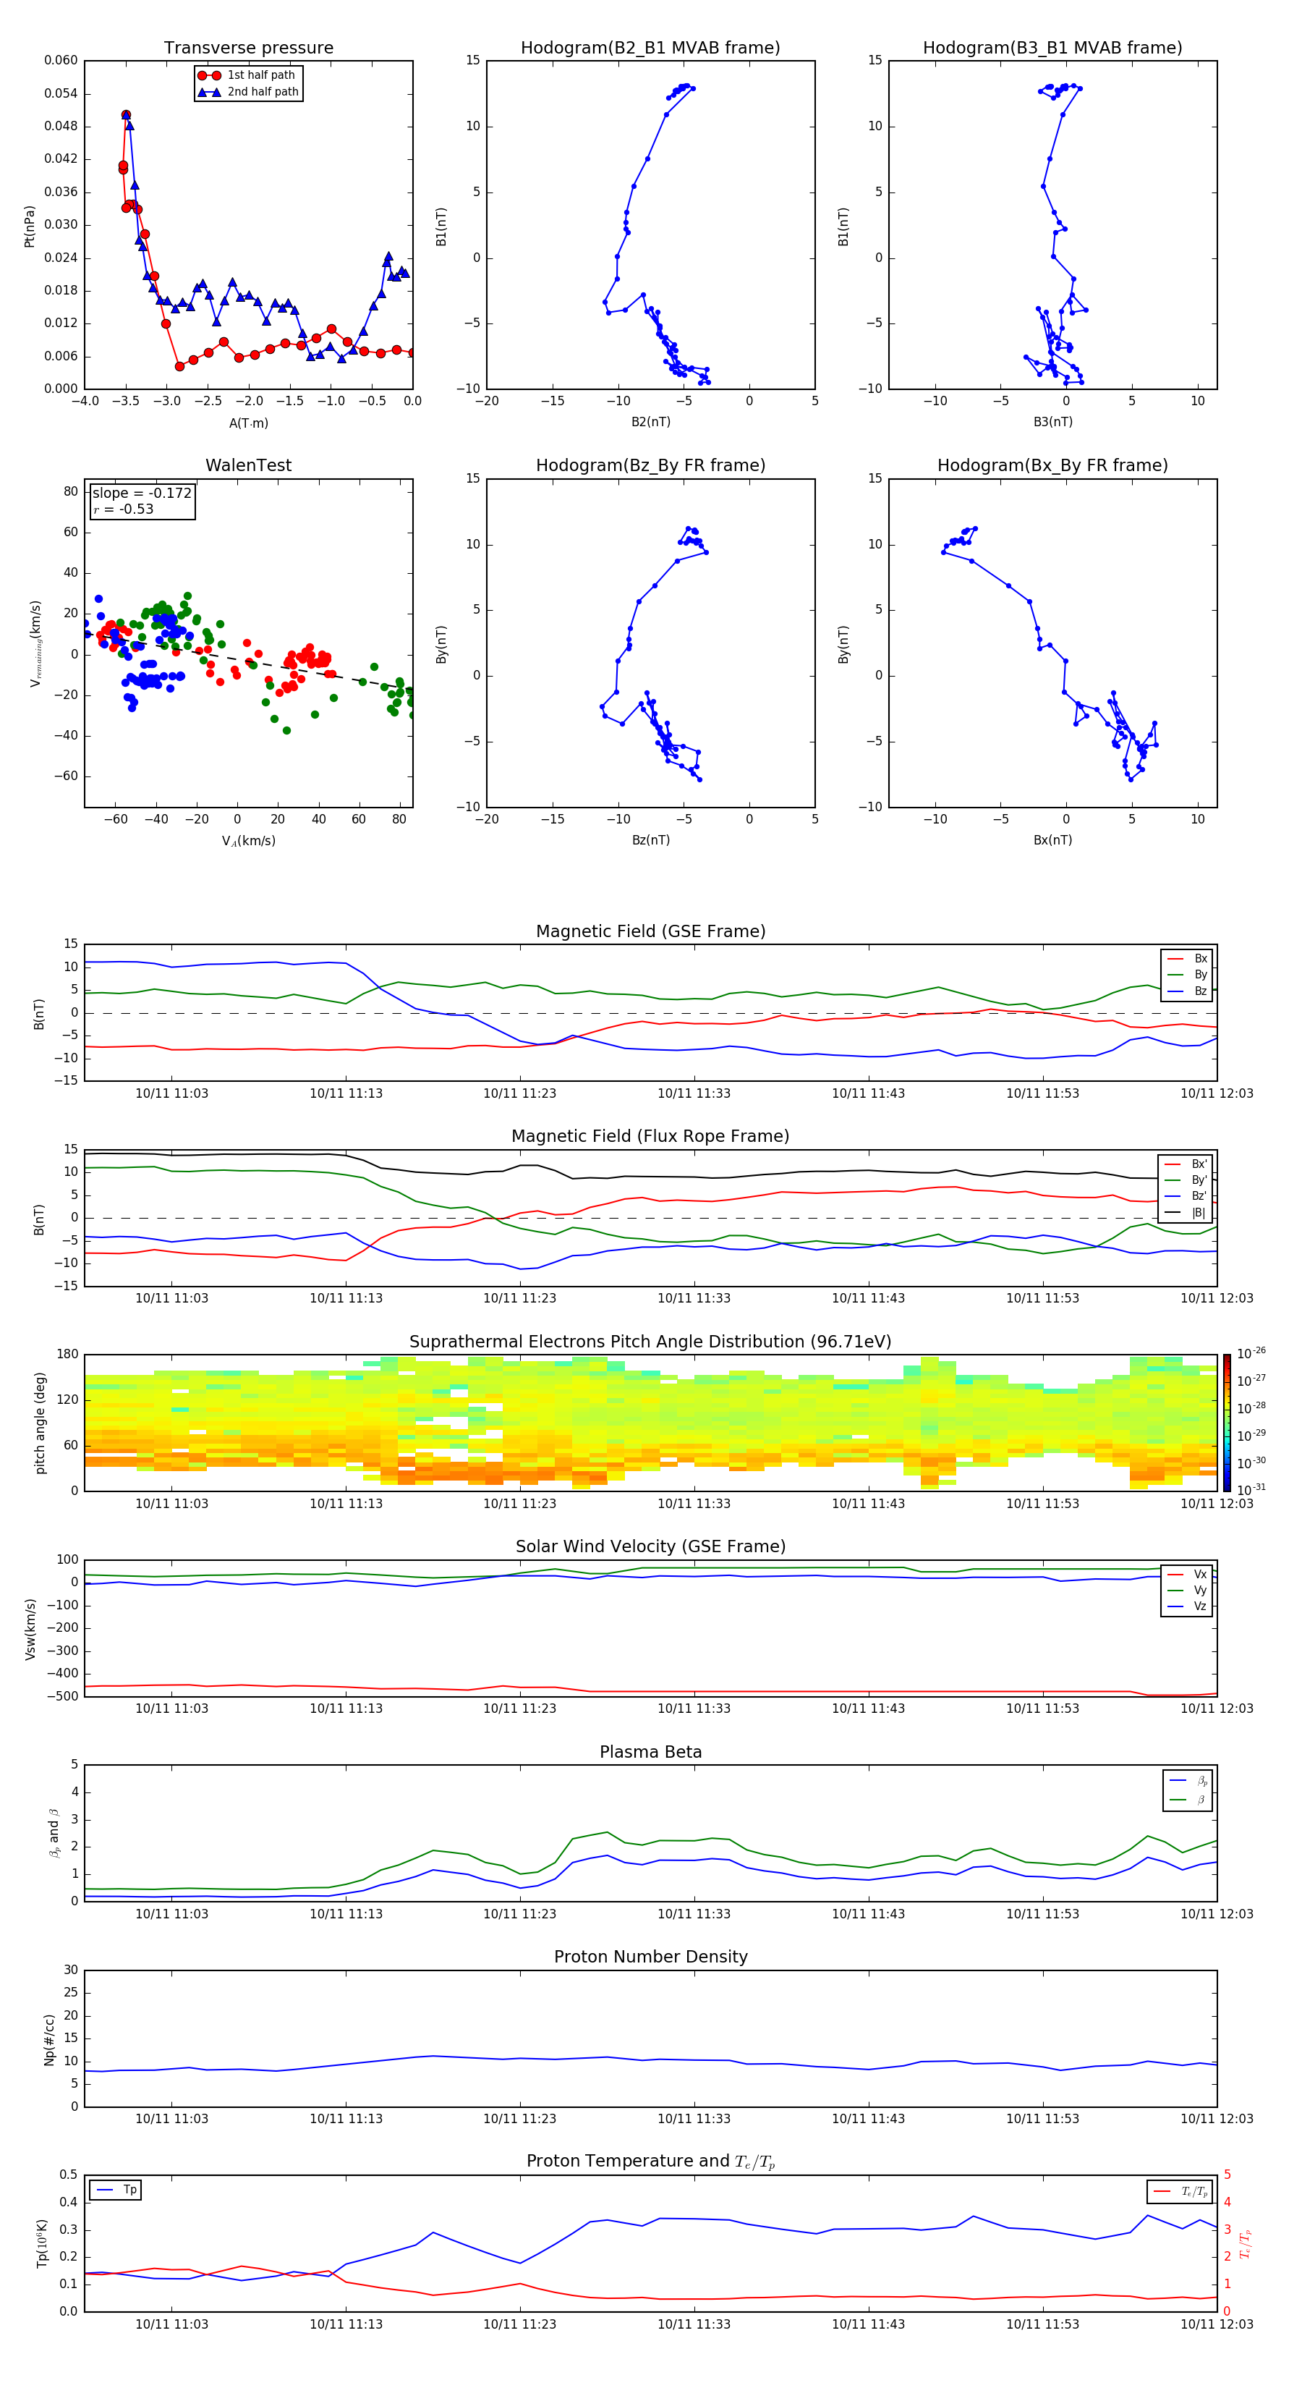Click the 'Proton Number Density' title
This screenshot has height=2388, width=1302.
pos(650,1957)
